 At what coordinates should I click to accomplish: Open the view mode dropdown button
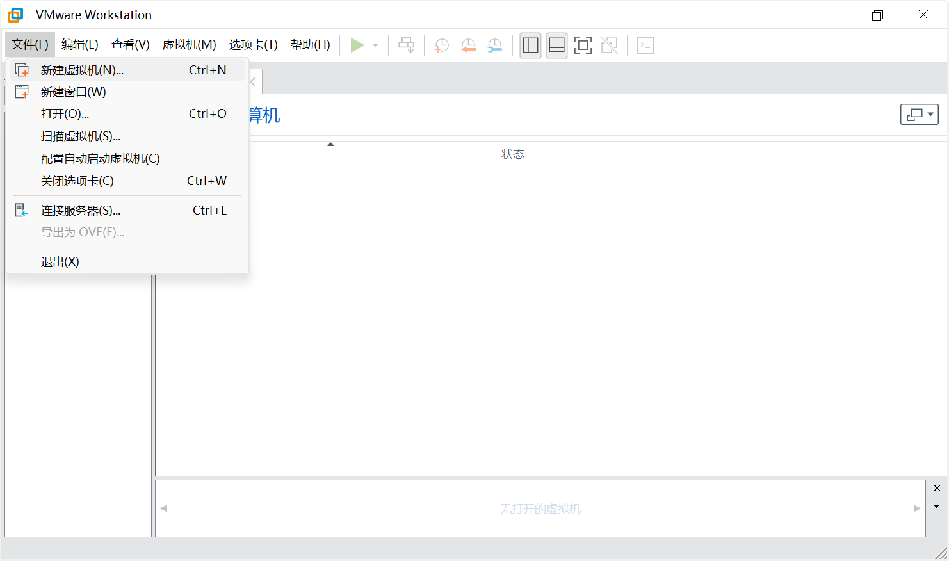point(920,114)
